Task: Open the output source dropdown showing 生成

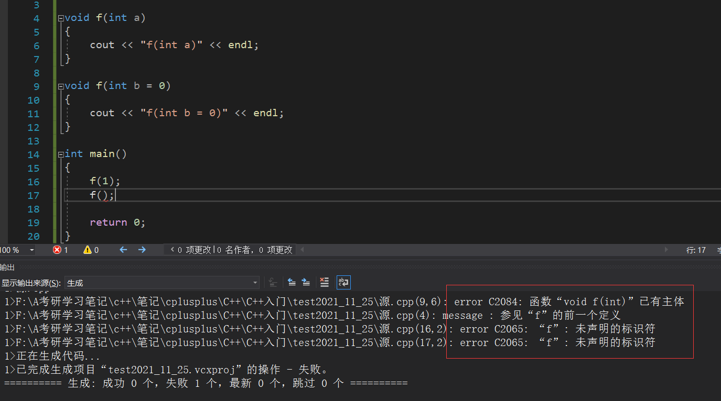Action: (x=162, y=283)
